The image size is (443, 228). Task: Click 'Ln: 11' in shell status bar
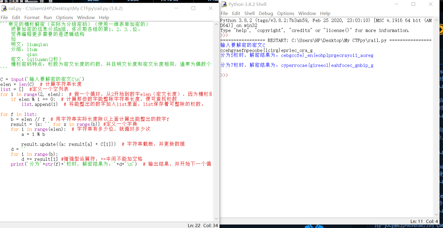417,221
